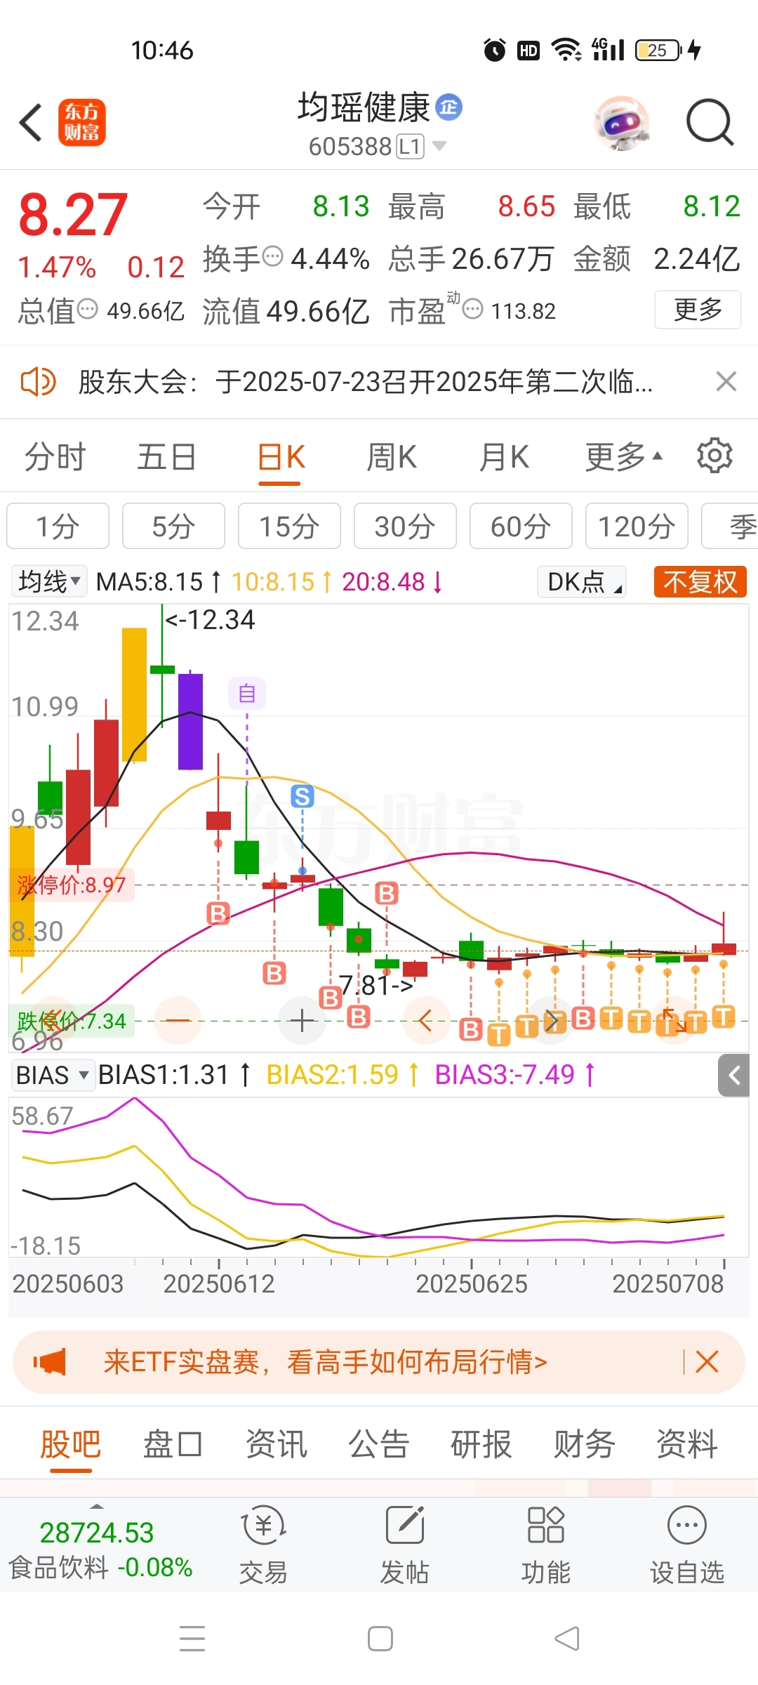Tap the Android home button

pos(380,1639)
